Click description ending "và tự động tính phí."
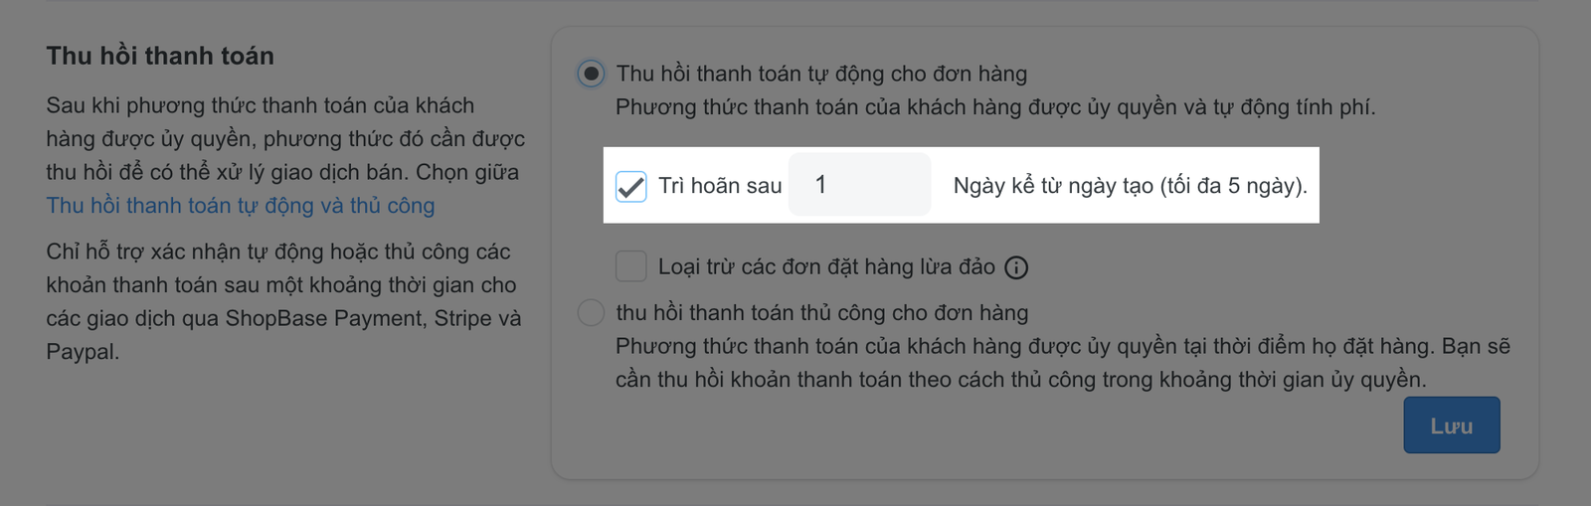 (x=994, y=107)
